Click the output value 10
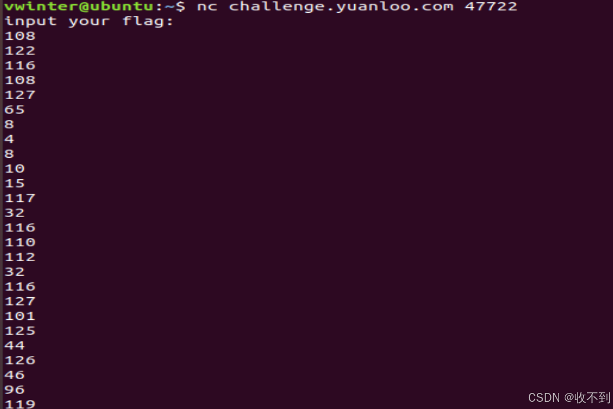Screen dimensions: 613x409 pyautogui.click(x=14, y=169)
